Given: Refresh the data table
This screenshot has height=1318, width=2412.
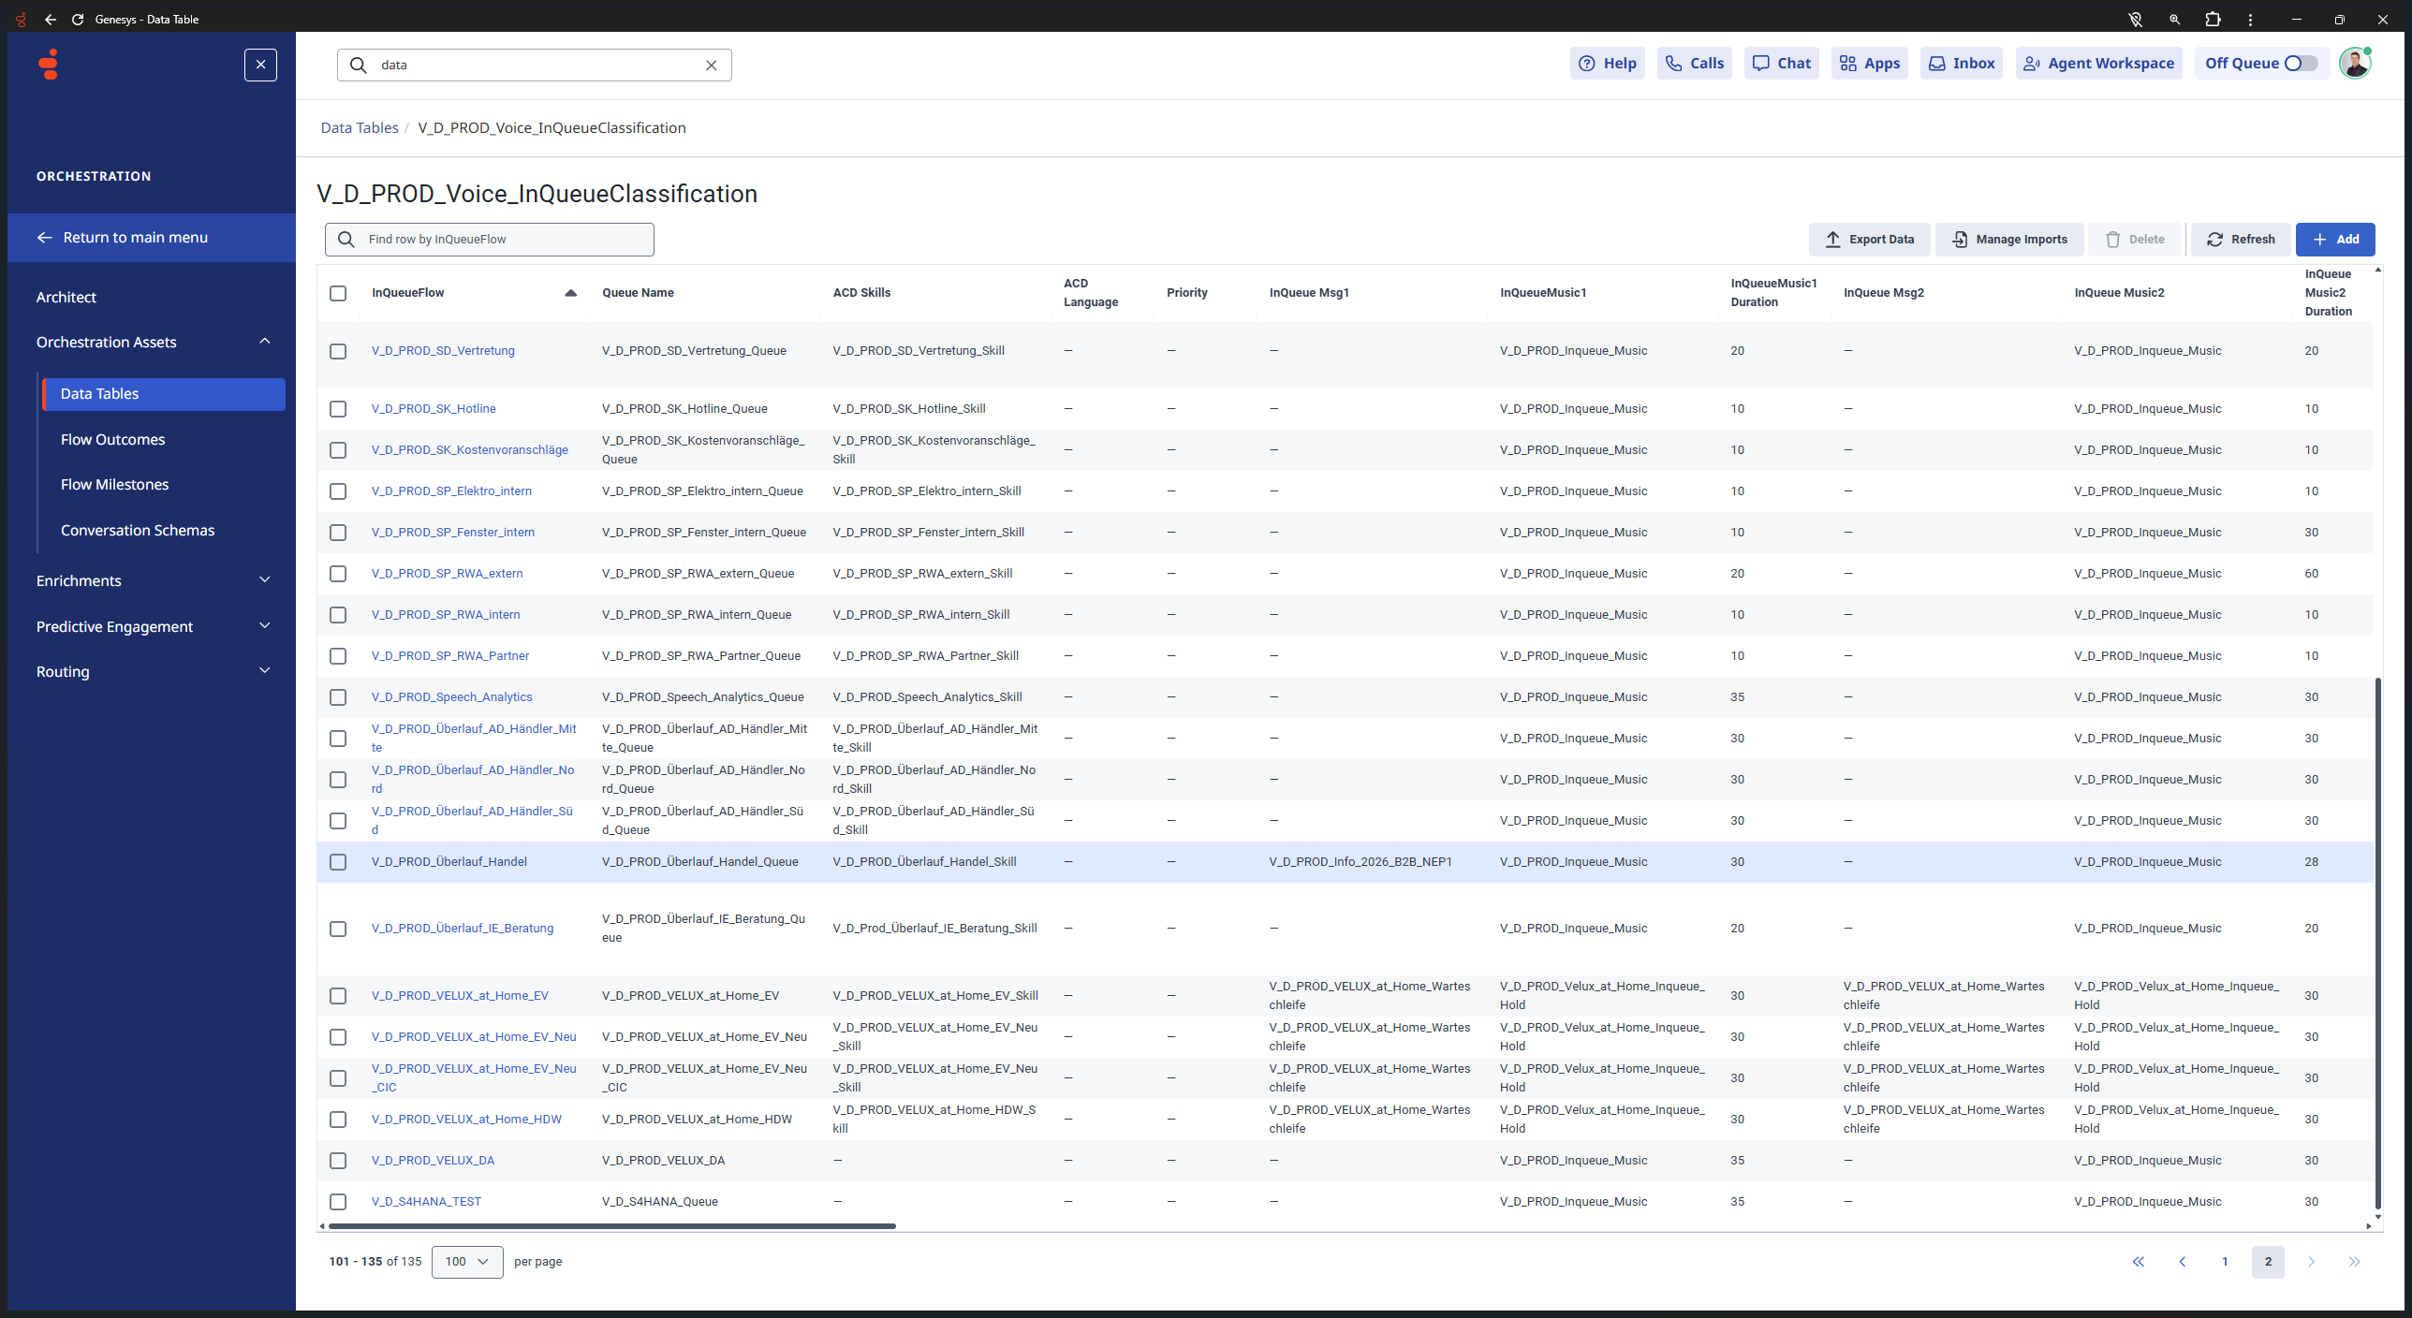Looking at the screenshot, I should (2240, 239).
